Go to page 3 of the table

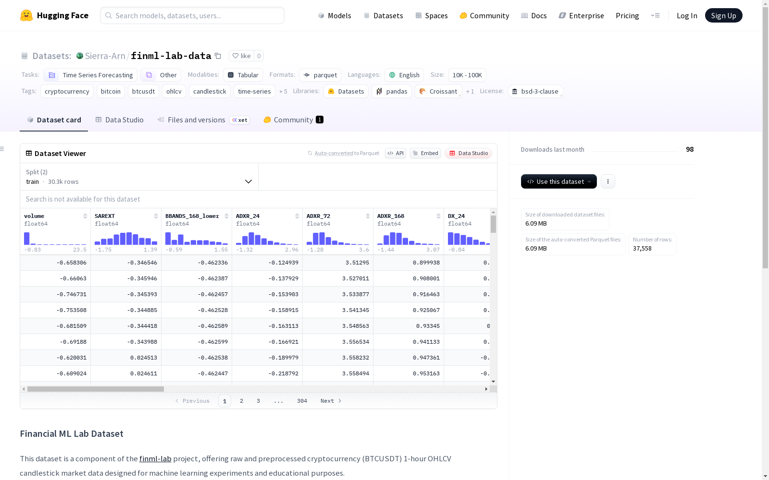pos(258,401)
